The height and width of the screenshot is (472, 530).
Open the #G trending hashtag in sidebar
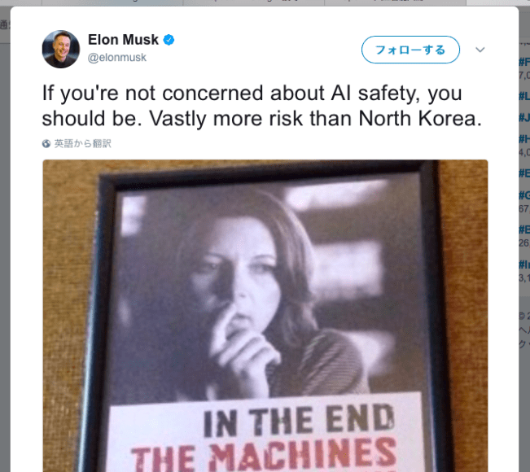524,195
